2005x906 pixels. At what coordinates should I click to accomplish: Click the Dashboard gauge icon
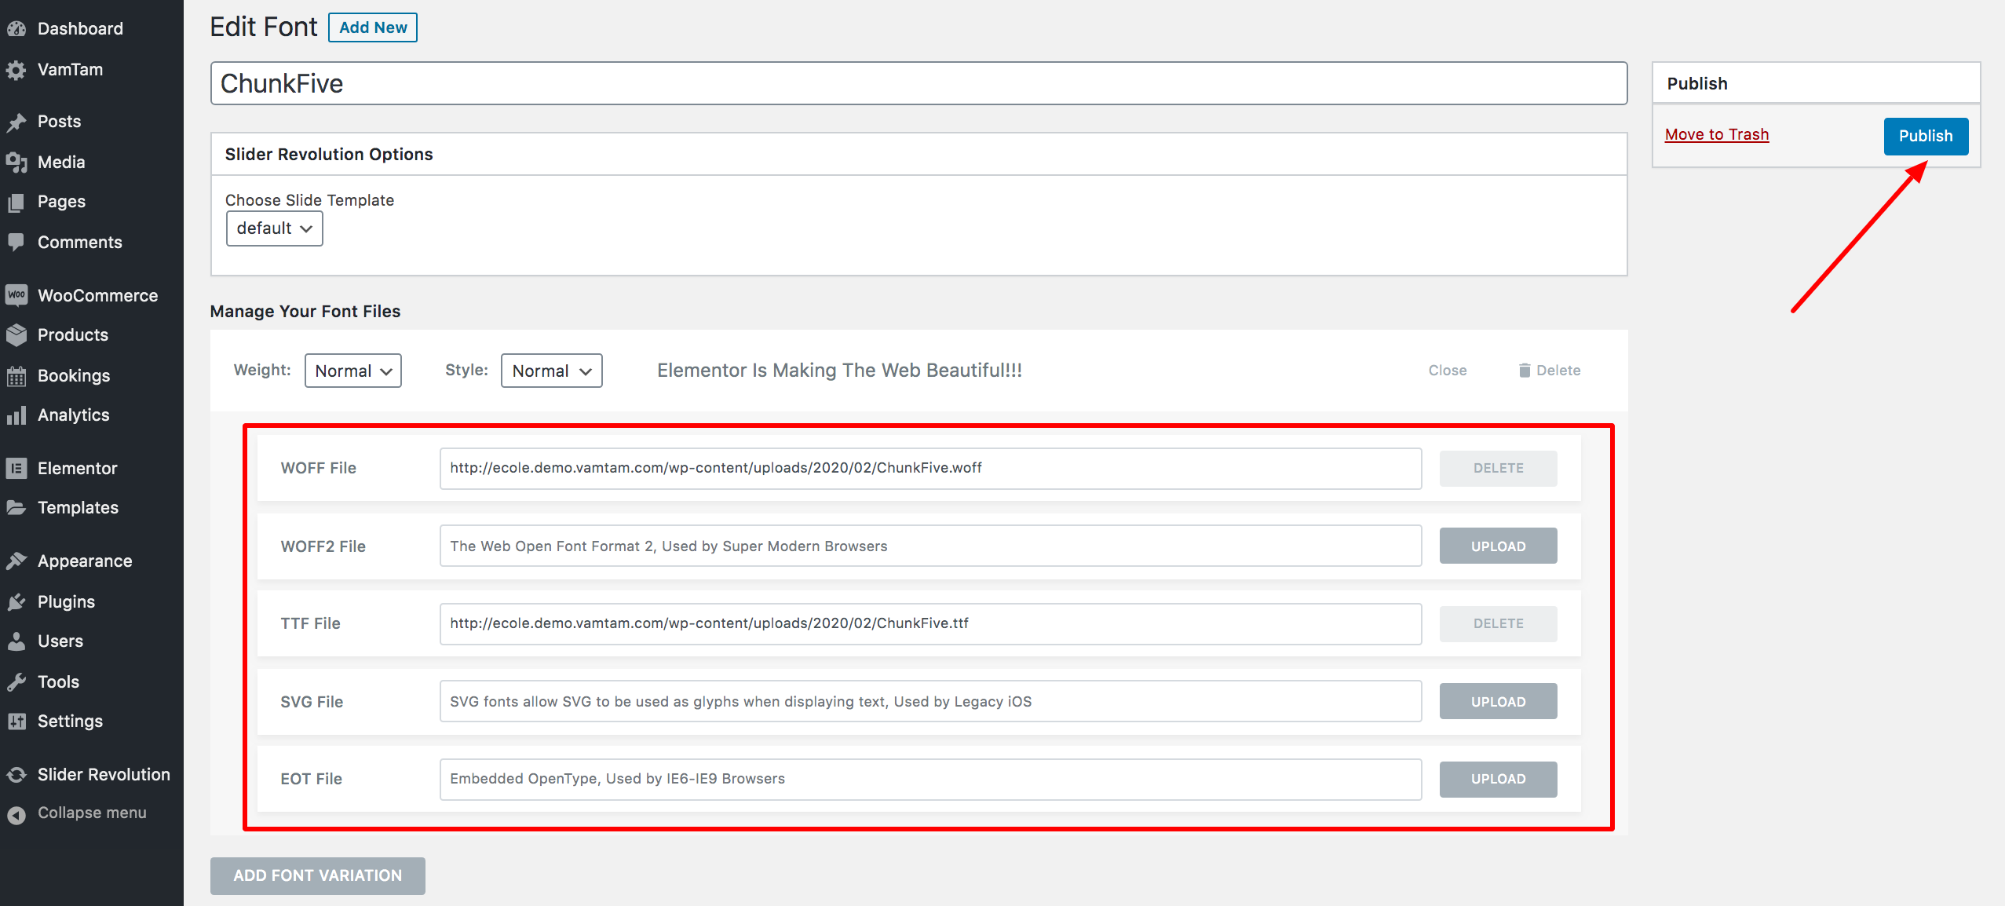click(16, 29)
